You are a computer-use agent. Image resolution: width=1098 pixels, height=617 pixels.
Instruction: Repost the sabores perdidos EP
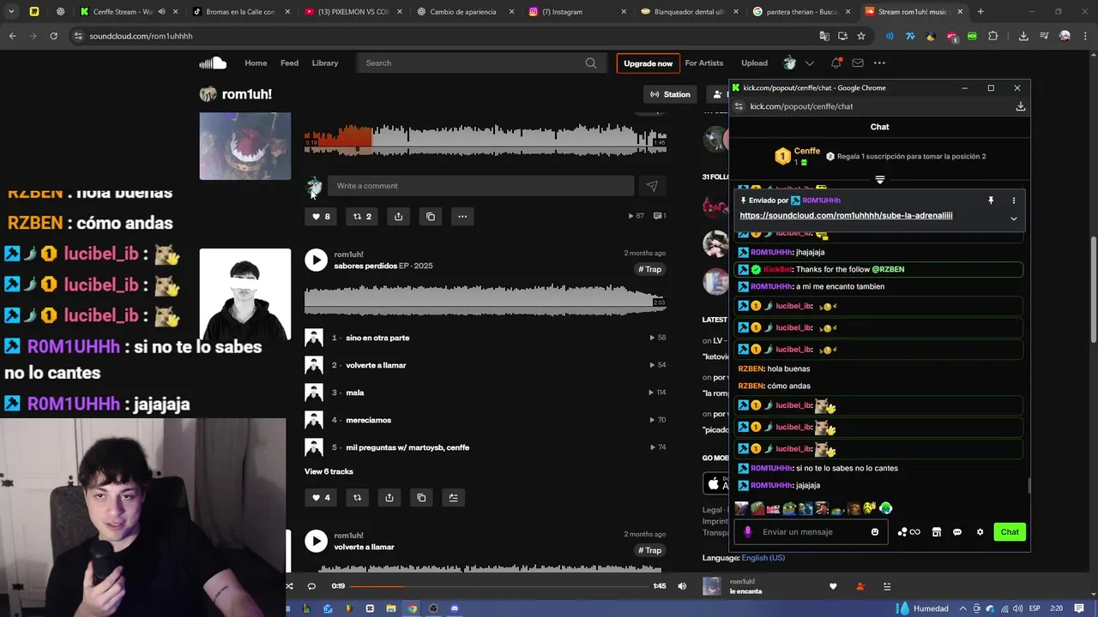tap(357, 498)
